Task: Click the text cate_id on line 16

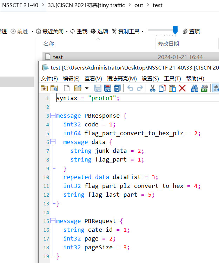Action: (100, 230)
